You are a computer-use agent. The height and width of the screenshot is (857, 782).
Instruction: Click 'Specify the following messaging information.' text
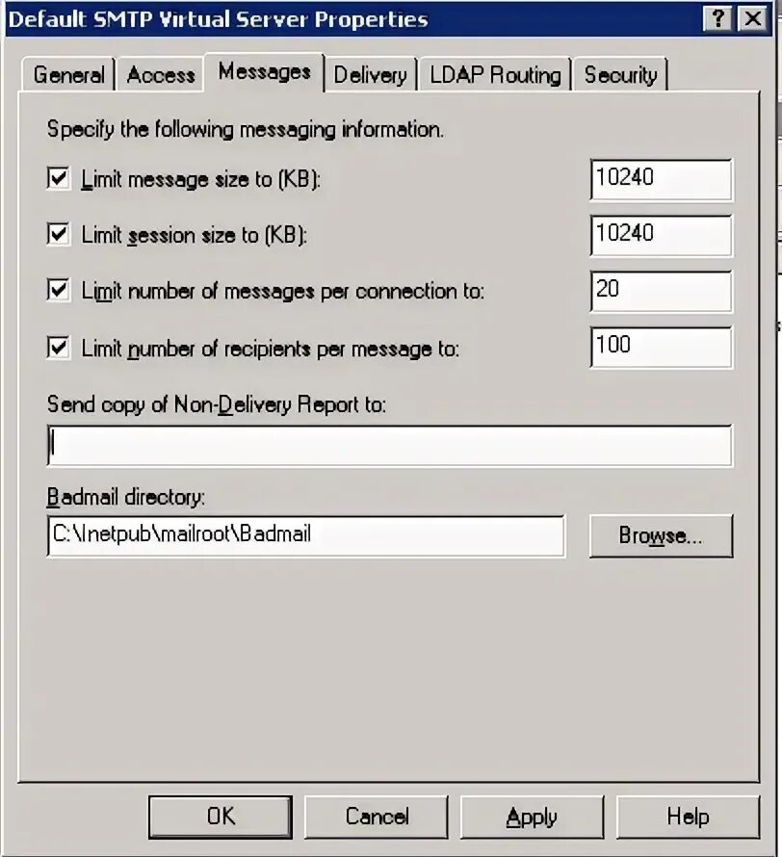point(246,130)
